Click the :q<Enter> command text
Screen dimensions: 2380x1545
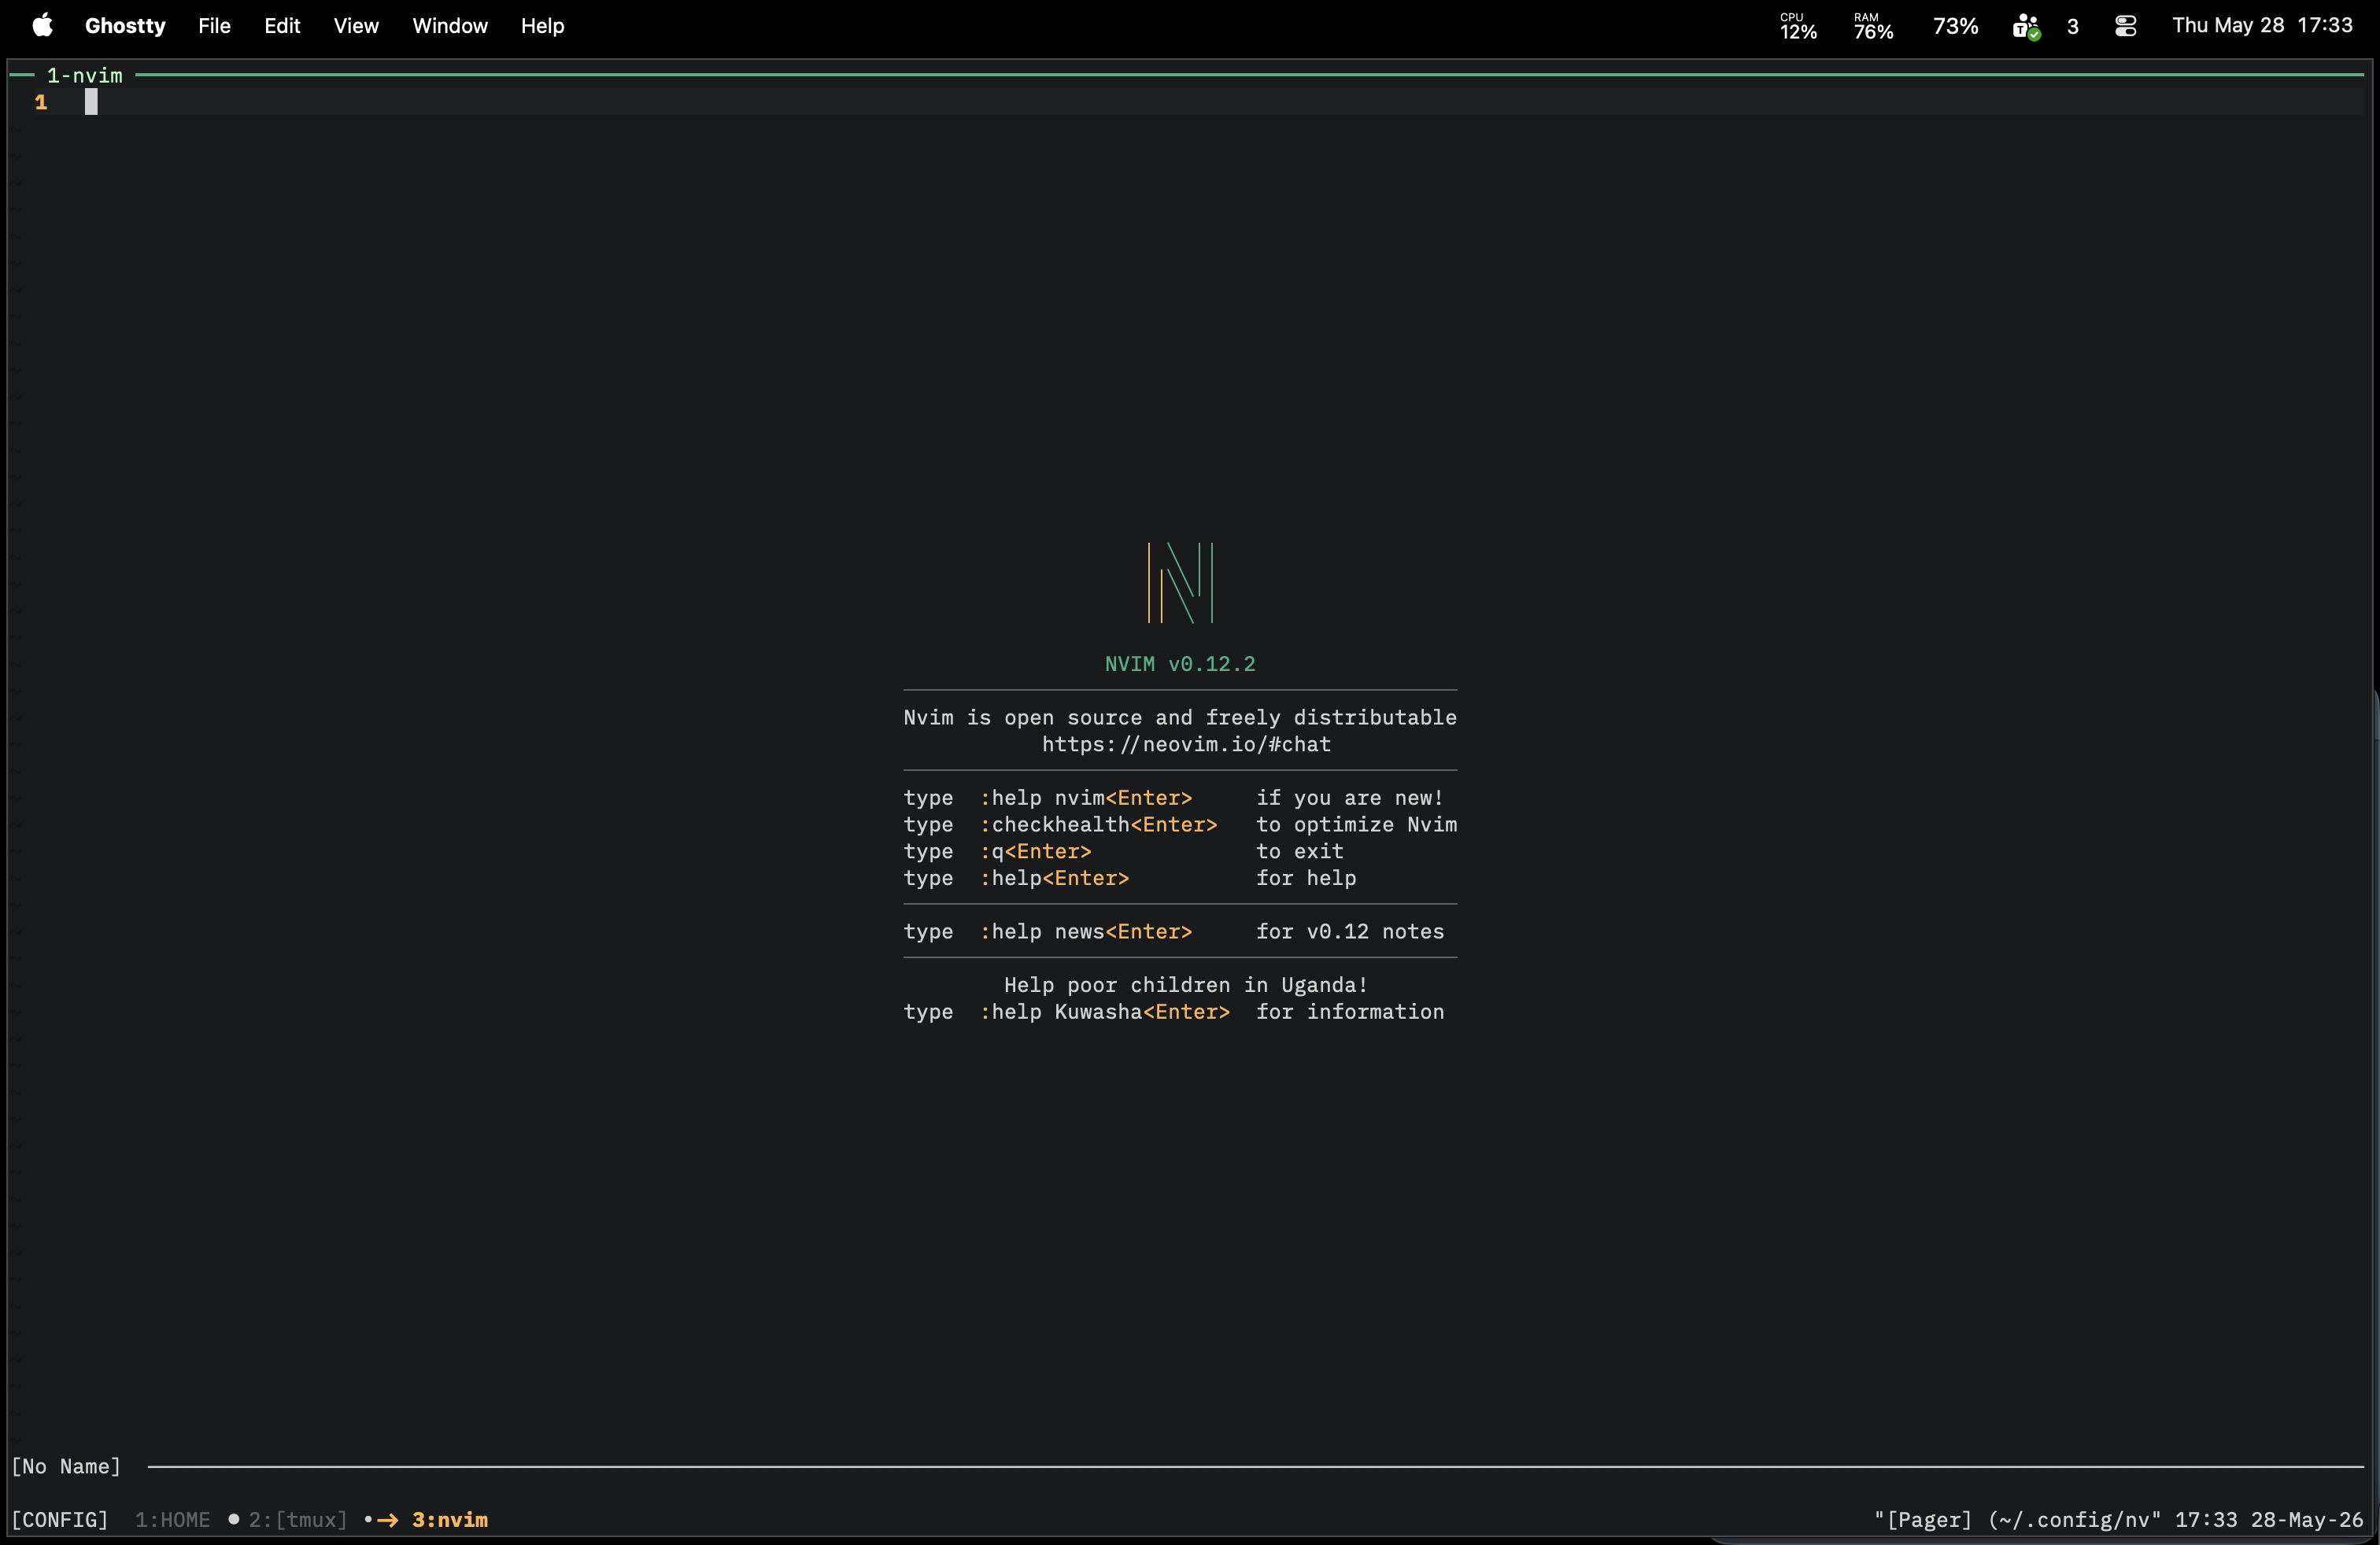pyautogui.click(x=1036, y=851)
